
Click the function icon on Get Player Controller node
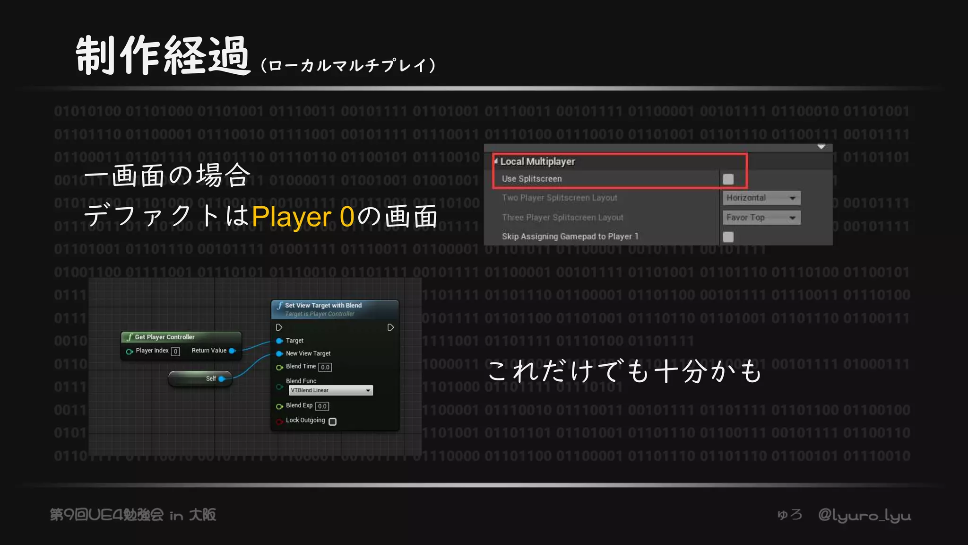click(x=130, y=337)
